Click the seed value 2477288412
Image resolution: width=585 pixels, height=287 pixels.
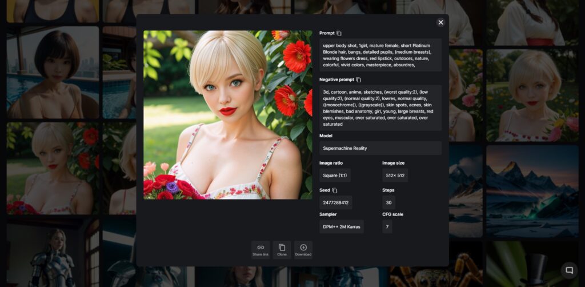click(336, 202)
